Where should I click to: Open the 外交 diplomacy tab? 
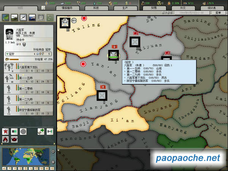[x=183, y=8]
